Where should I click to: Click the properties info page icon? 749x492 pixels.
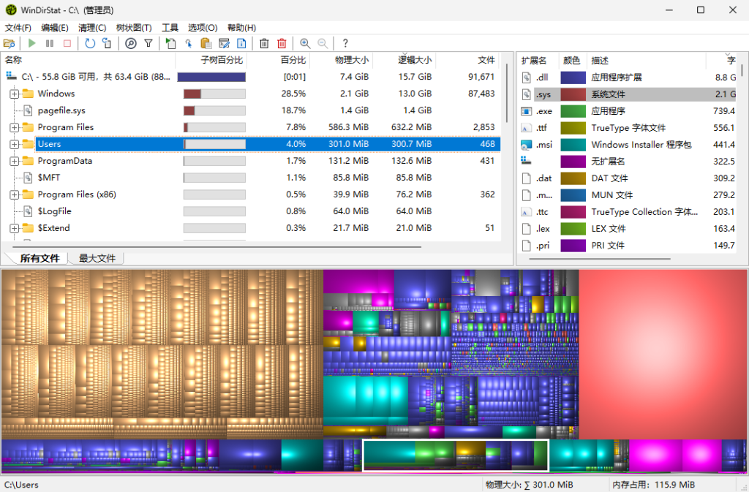241,44
